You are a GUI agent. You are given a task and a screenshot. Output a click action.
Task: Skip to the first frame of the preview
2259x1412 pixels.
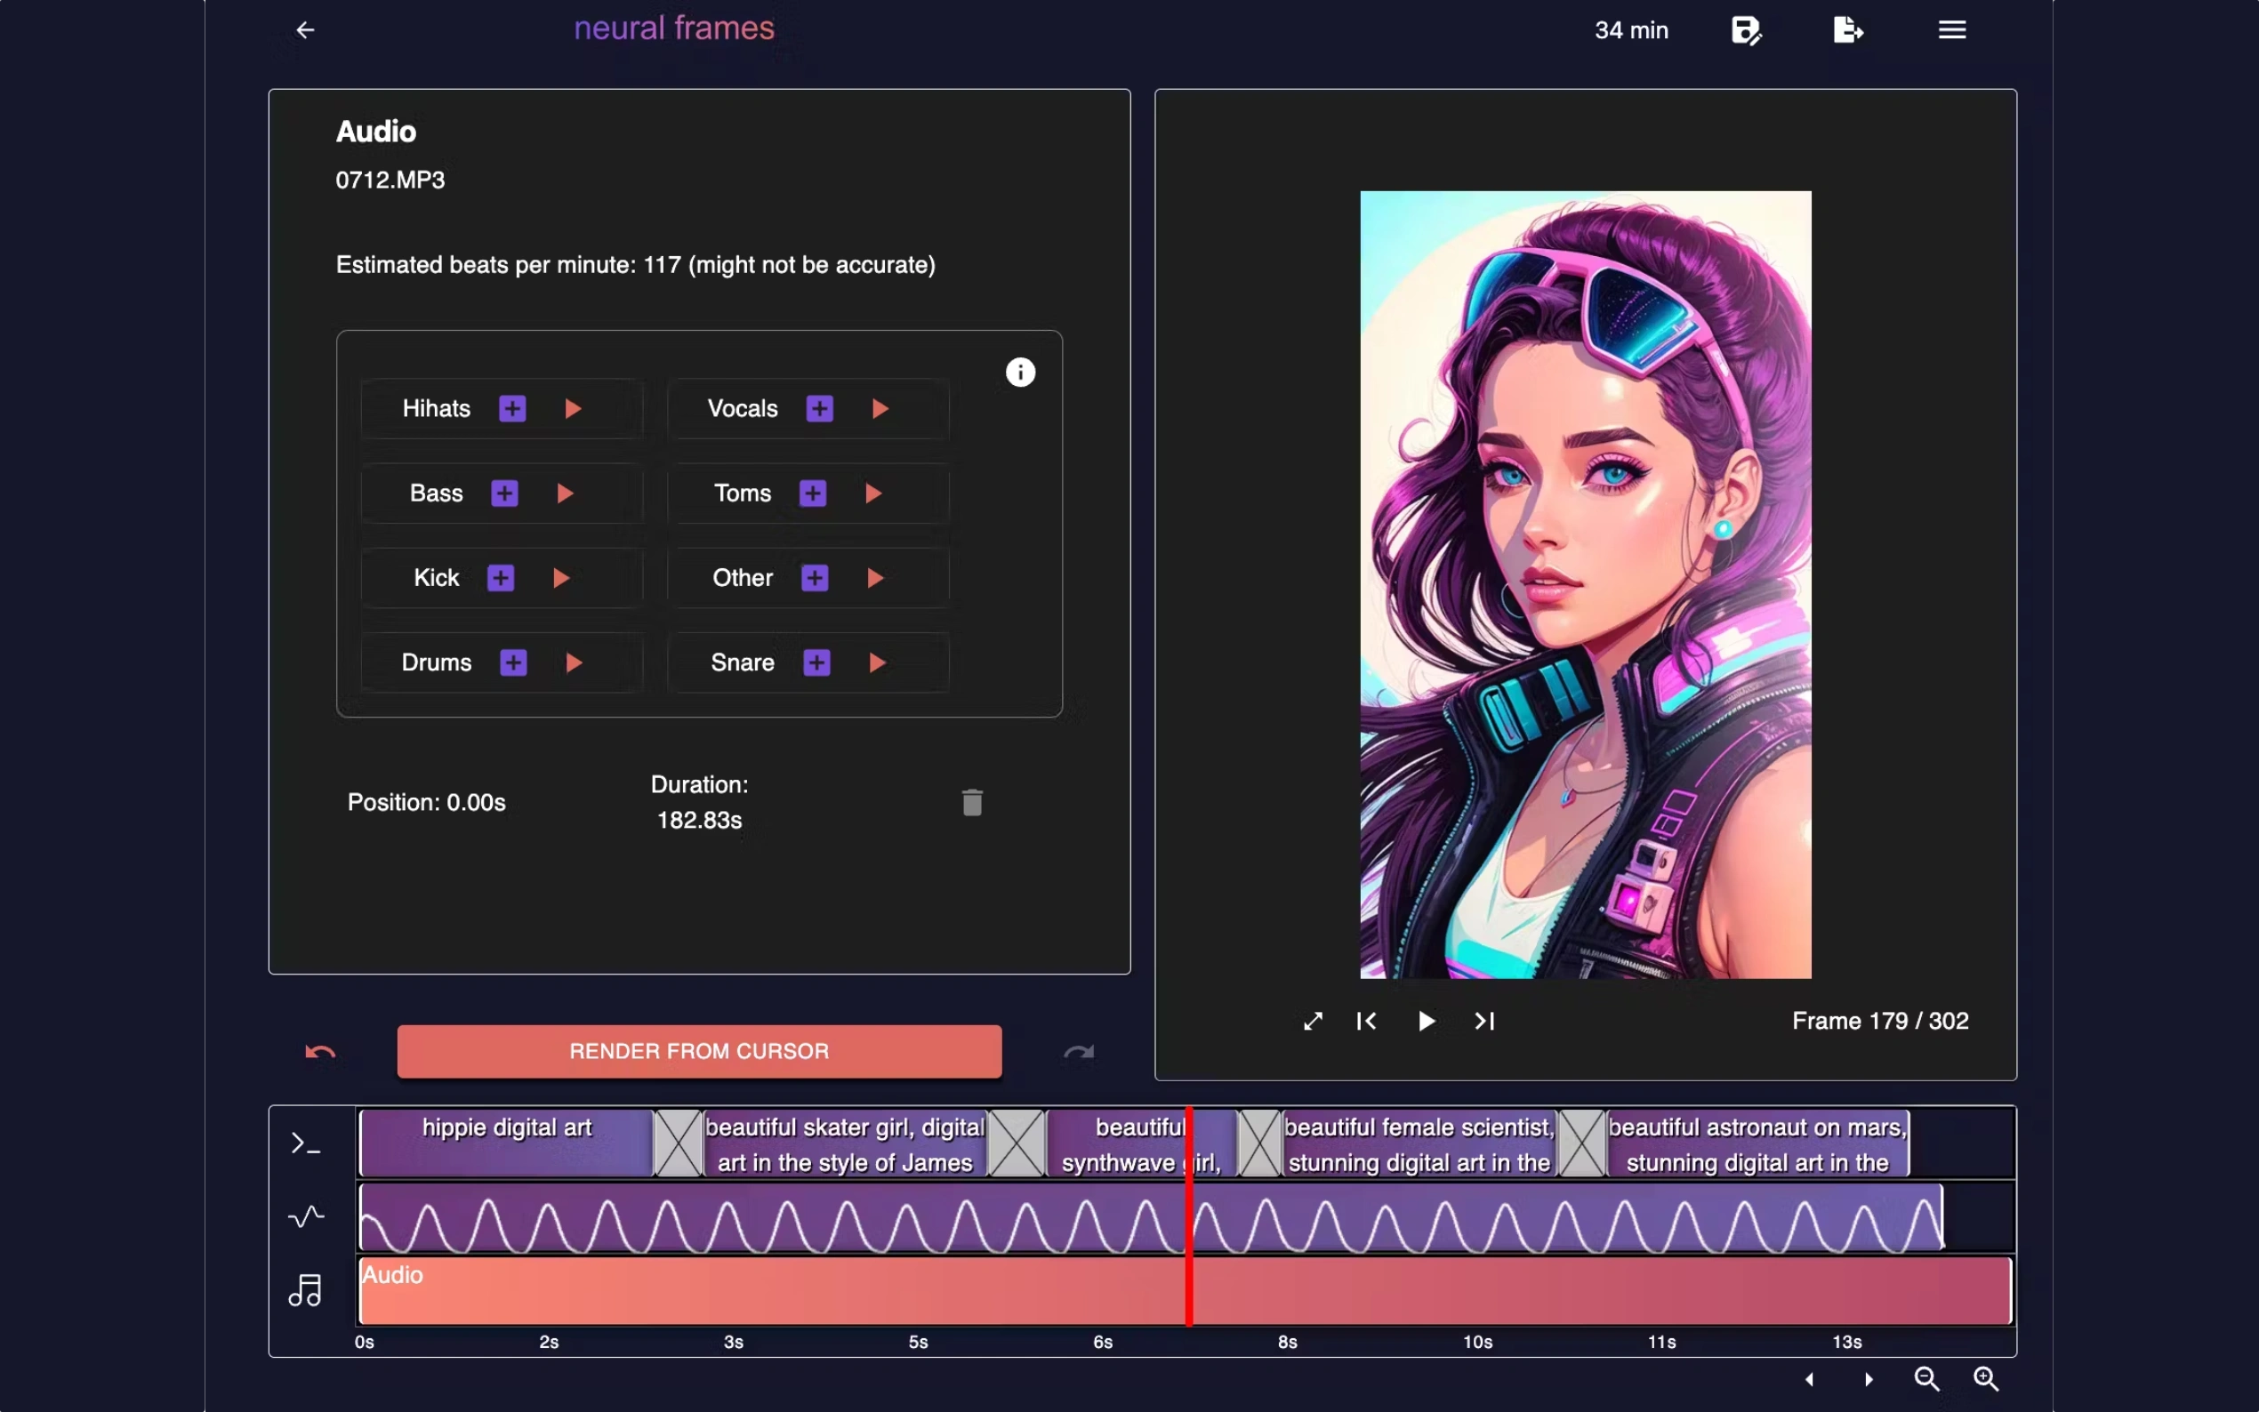(1365, 1021)
